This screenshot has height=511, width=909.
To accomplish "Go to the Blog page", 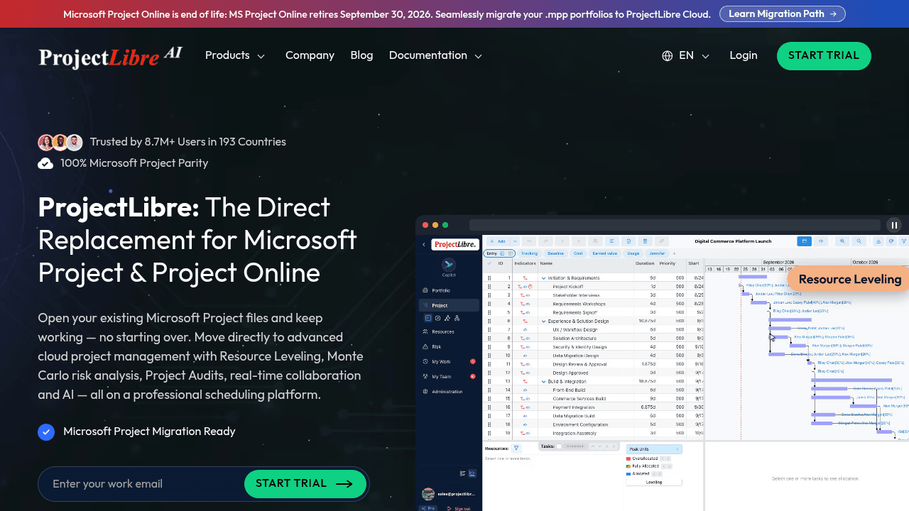I will pyautogui.click(x=361, y=55).
